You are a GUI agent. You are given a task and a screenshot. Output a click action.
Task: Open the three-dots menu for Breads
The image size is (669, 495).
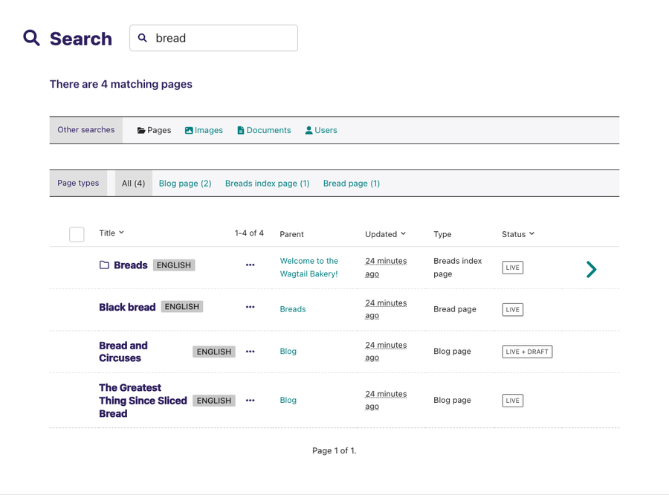pos(250,265)
